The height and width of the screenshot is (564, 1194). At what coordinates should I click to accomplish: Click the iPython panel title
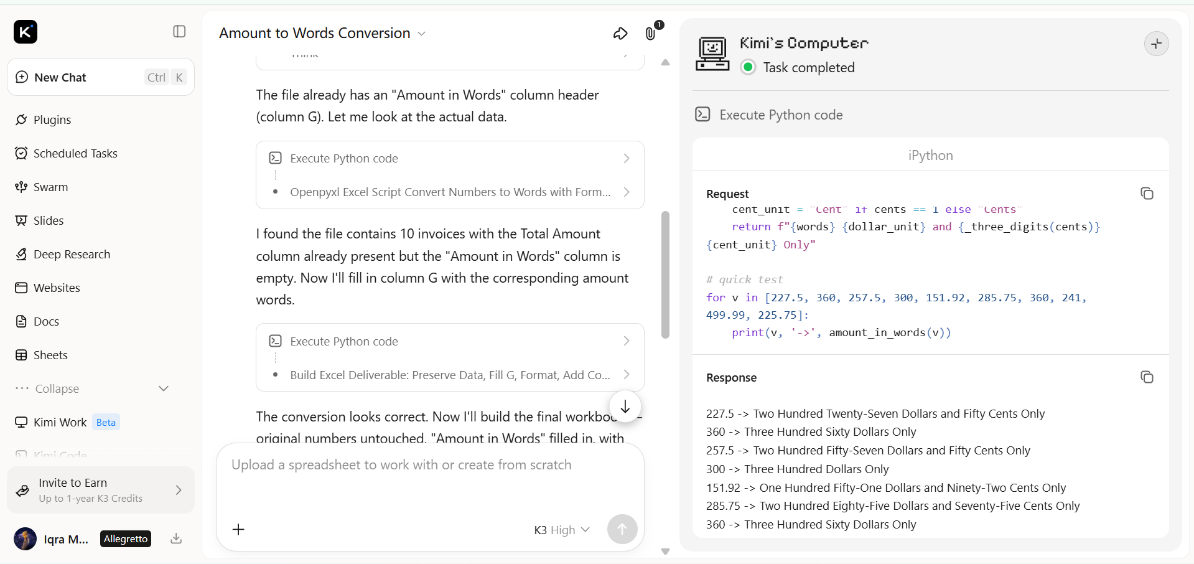coord(930,155)
